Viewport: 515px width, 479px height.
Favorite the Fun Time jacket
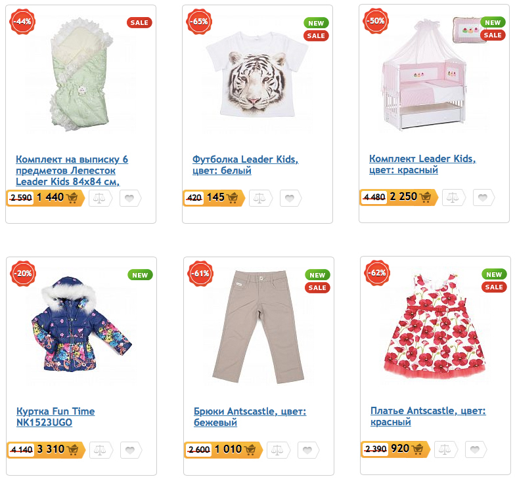(x=131, y=450)
